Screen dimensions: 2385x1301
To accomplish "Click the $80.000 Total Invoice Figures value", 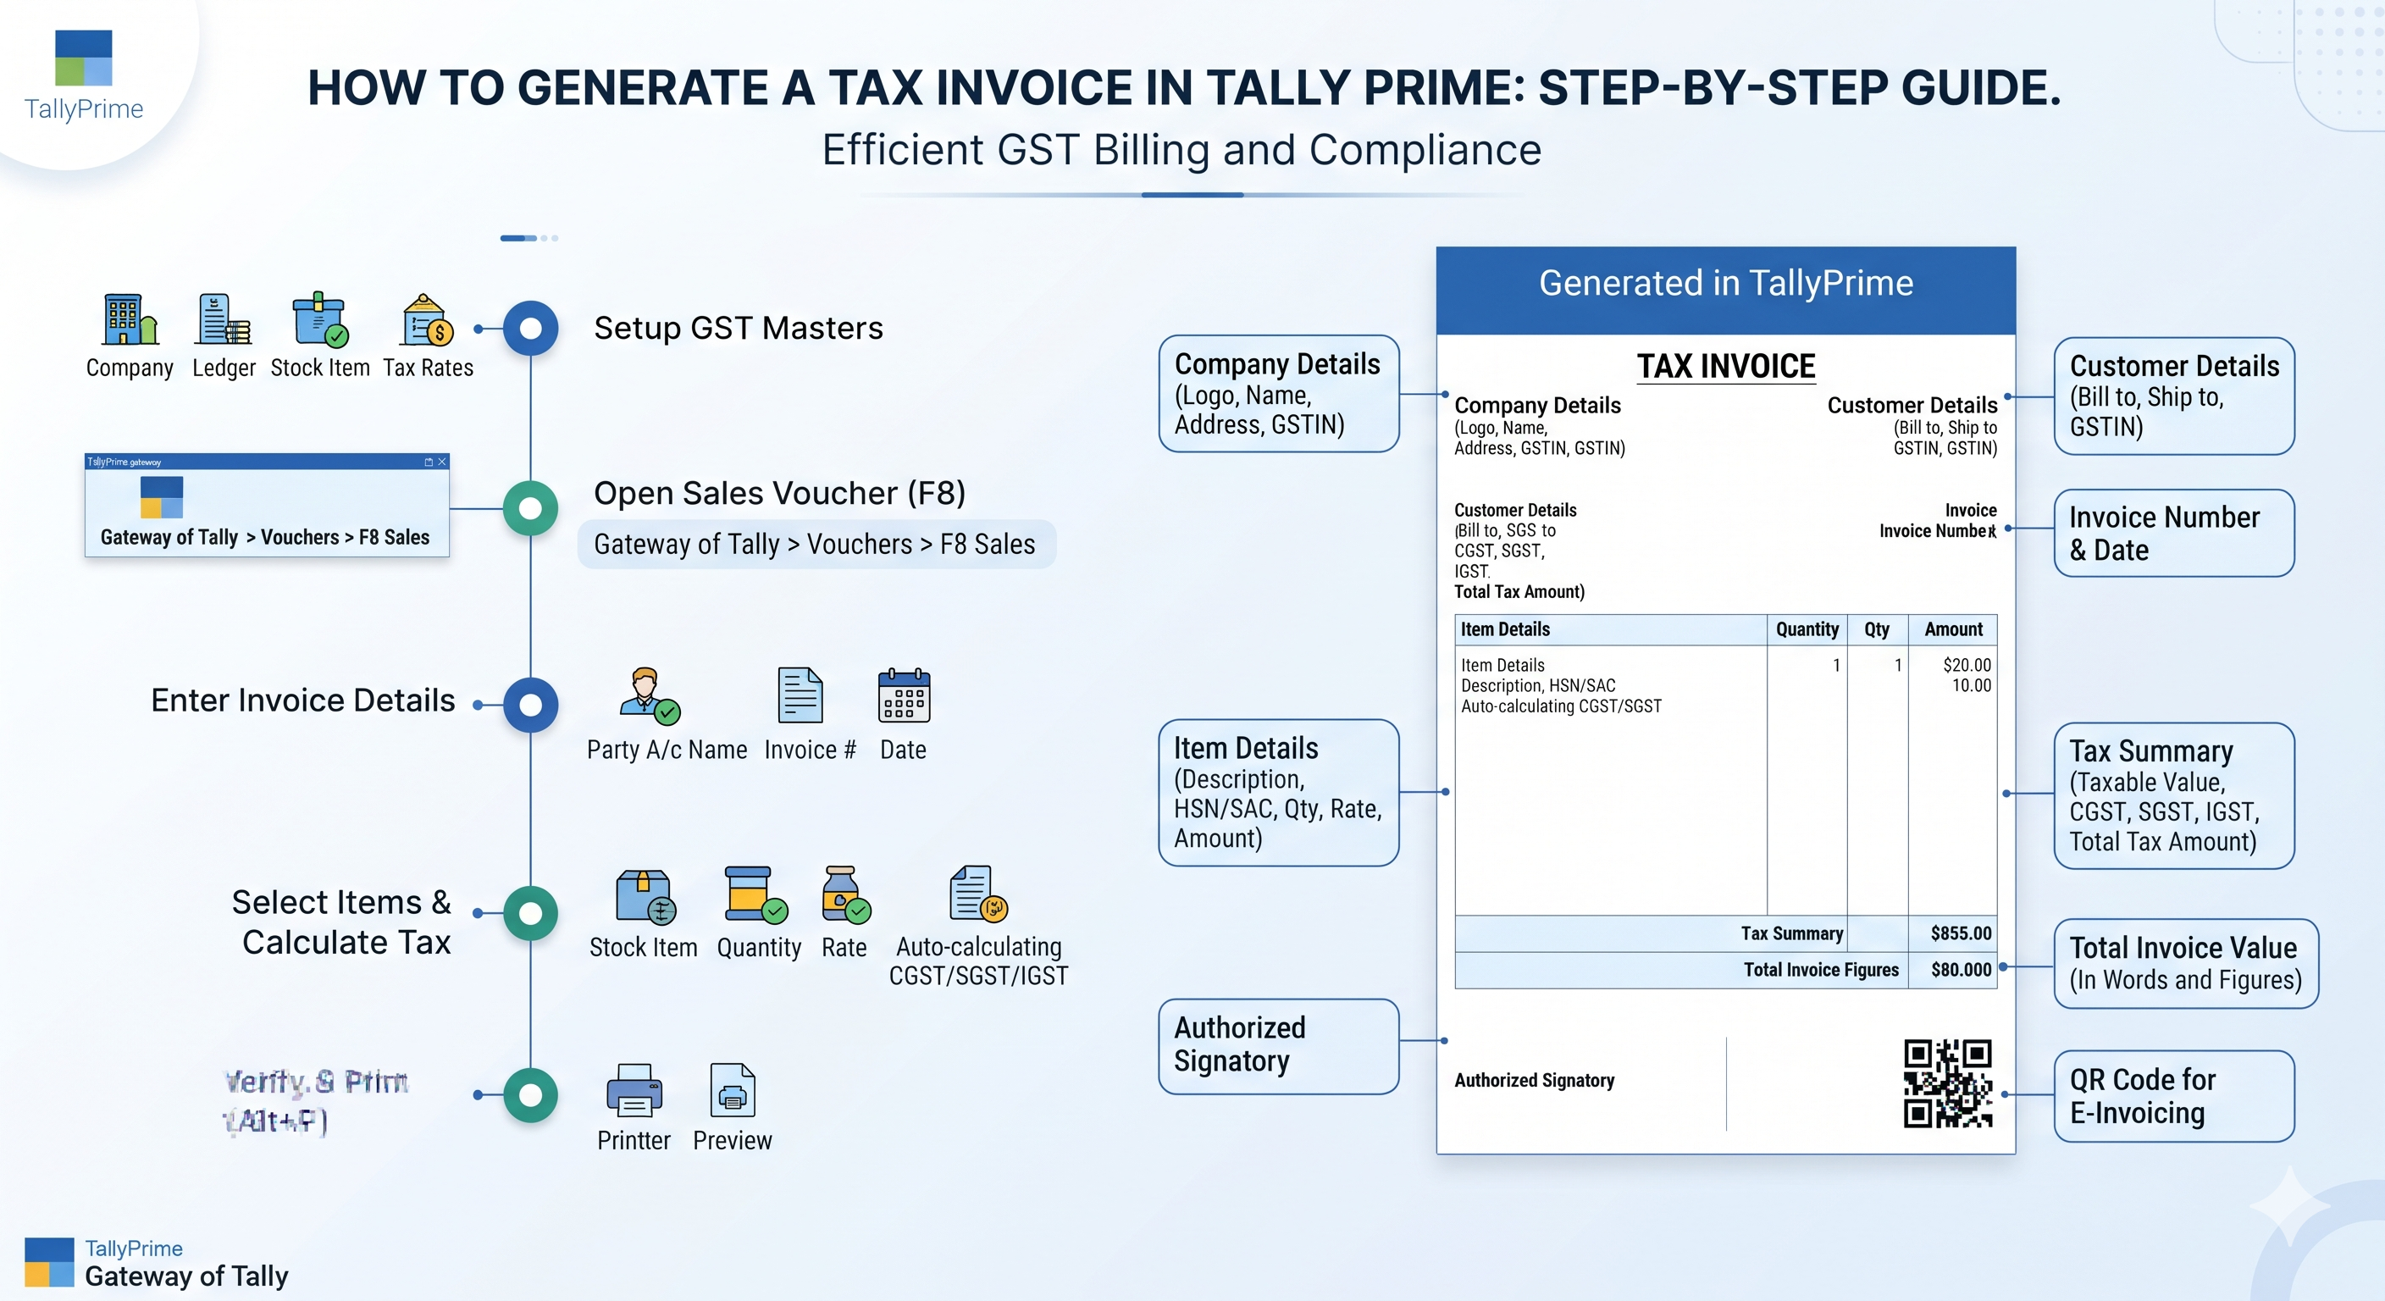I will pos(1961,970).
